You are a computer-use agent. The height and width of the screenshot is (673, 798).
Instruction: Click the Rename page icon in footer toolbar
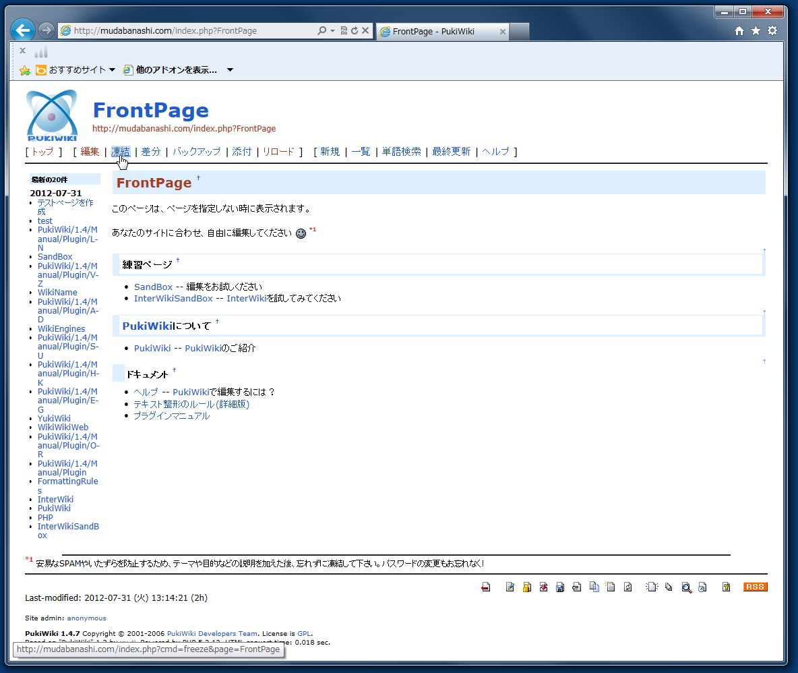[610, 587]
